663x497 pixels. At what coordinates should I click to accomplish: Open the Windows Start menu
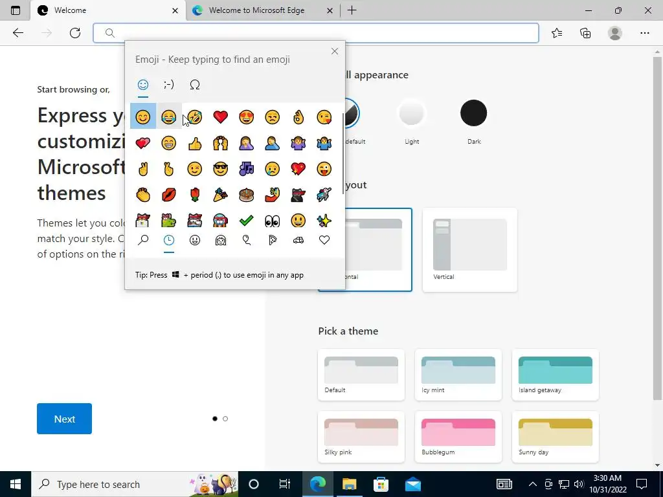(16, 484)
